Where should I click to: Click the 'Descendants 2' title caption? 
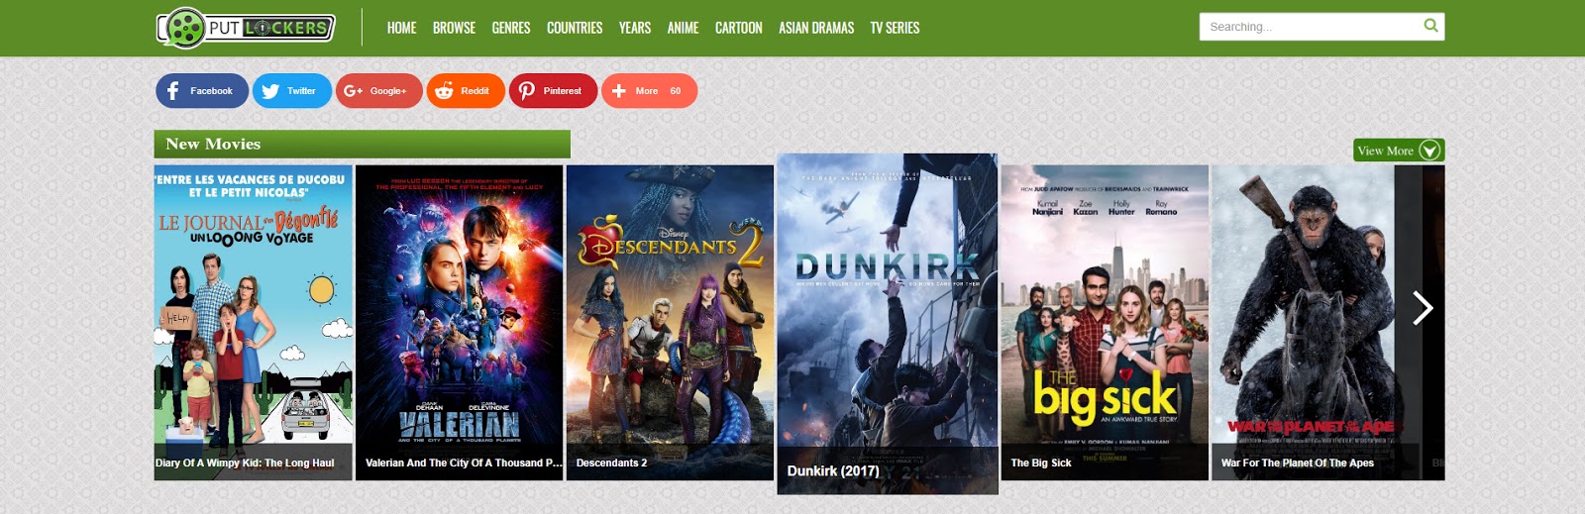click(611, 463)
